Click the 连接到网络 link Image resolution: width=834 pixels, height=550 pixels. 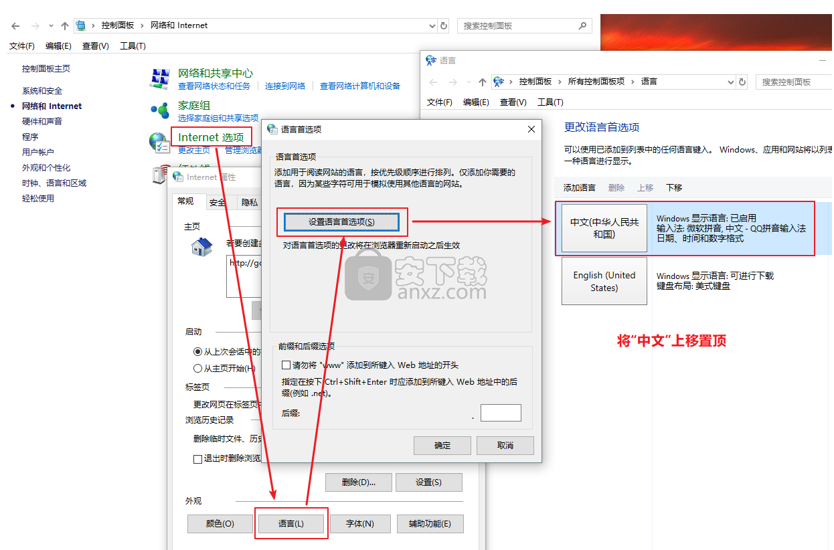pos(285,86)
